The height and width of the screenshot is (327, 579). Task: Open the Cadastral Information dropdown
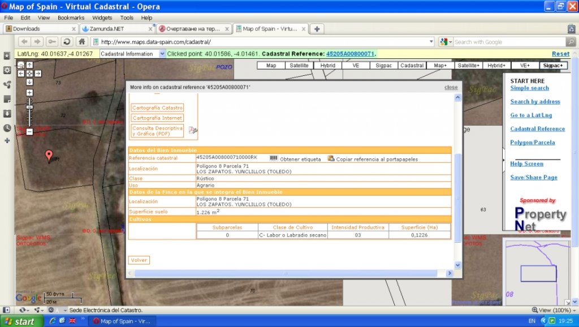tap(162, 54)
